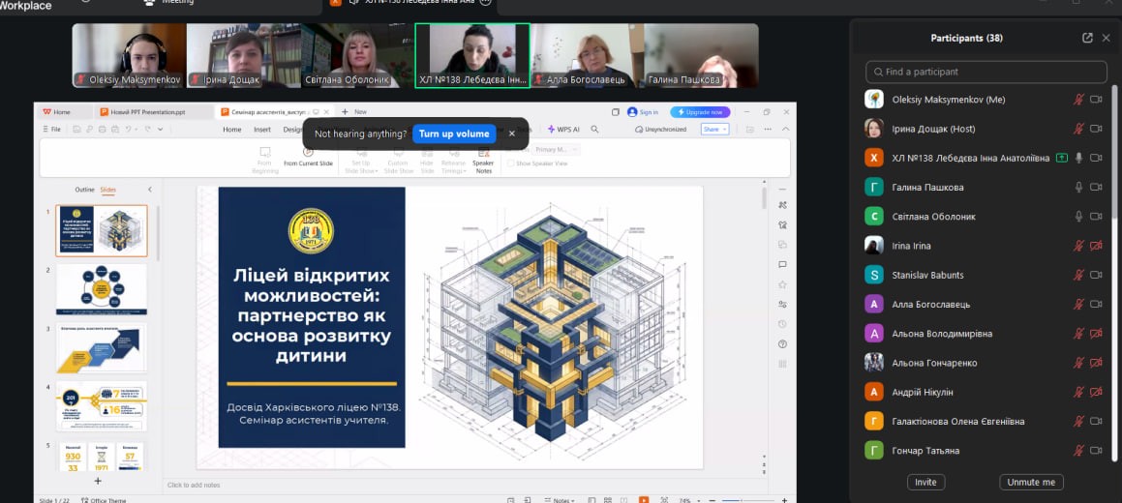
Task: Dismiss the 'Not hearing anything?' popup
Action: (512, 133)
